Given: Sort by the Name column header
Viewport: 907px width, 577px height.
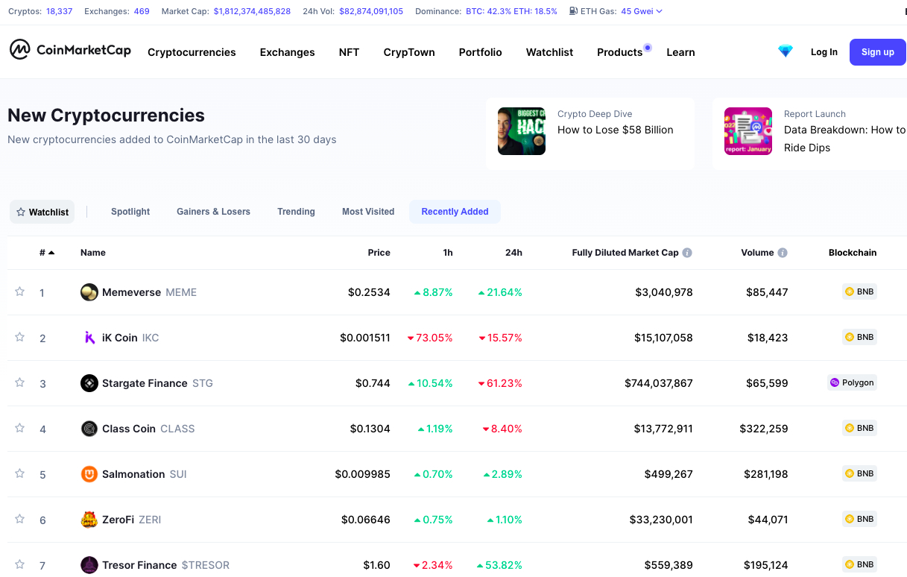Looking at the screenshot, I should [x=93, y=253].
